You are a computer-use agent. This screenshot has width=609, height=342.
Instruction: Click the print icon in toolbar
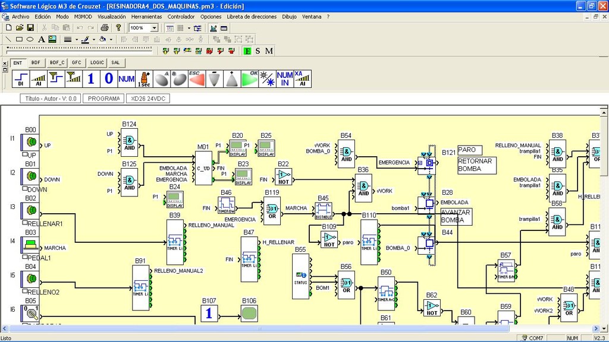coord(105,28)
